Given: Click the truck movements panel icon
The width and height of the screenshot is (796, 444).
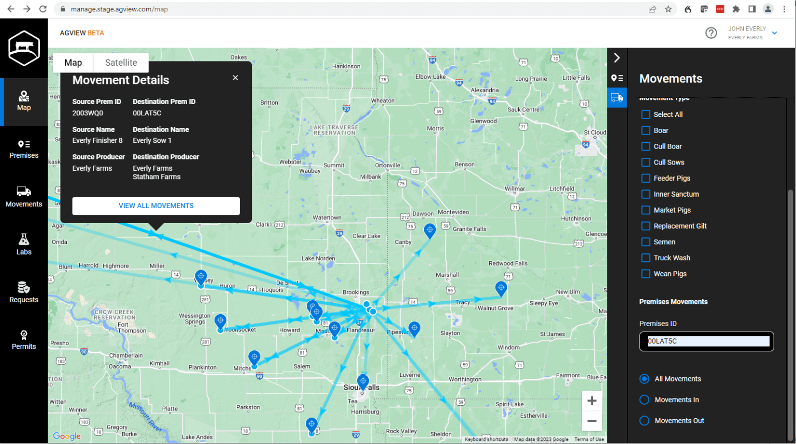Looking at the screenshot, I should tap(617, 97).
